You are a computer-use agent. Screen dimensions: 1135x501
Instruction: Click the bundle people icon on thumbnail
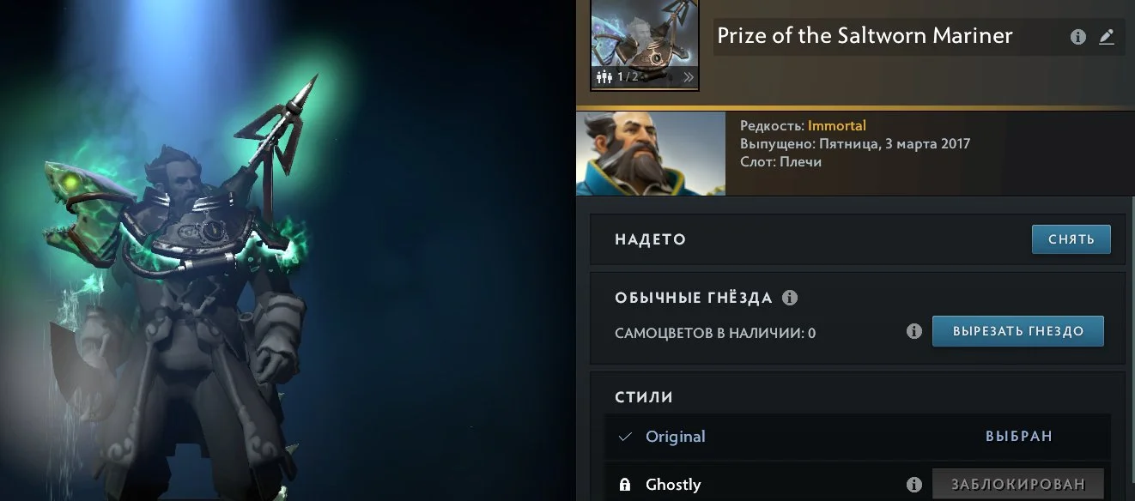tap(604, 77)
